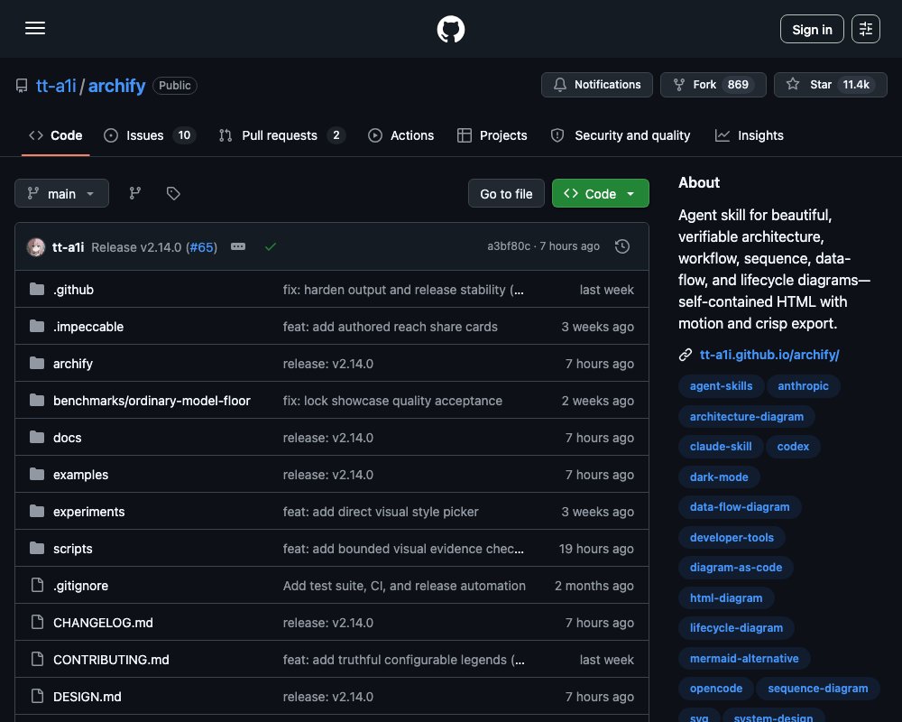Open the archify folder
Viewport: 902px width, 722px height.
pyautogui.click(x=72, y=364)
